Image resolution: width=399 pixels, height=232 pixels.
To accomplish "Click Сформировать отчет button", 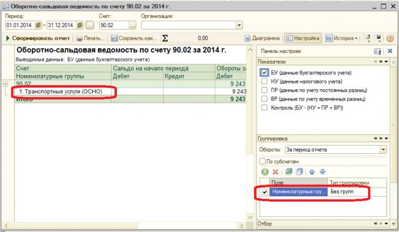I will click(x=38, y=38).
